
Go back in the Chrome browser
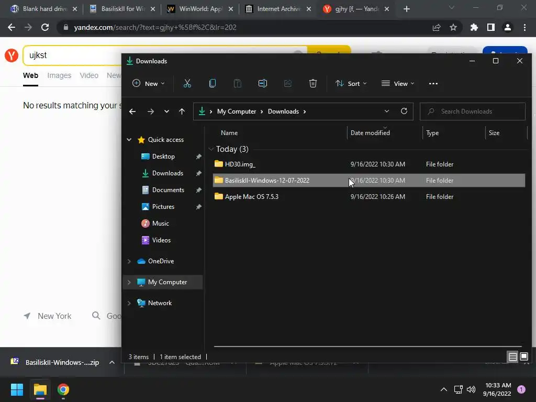(12, 27)
